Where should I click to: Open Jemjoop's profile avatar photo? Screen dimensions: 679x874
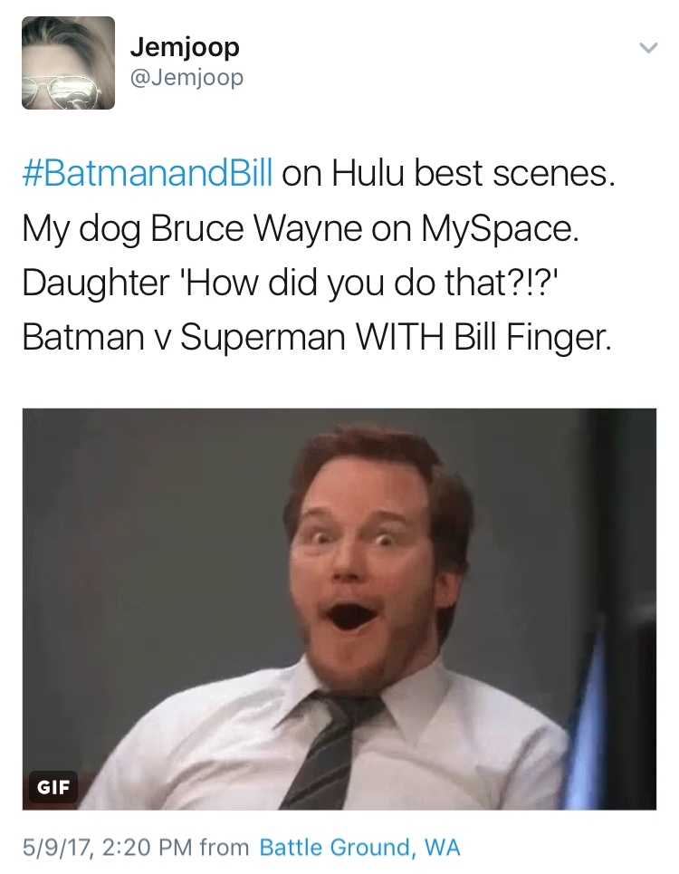pos(68,62)
